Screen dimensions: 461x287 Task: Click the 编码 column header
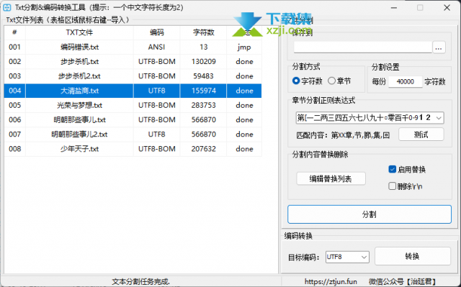click(157, 32)
